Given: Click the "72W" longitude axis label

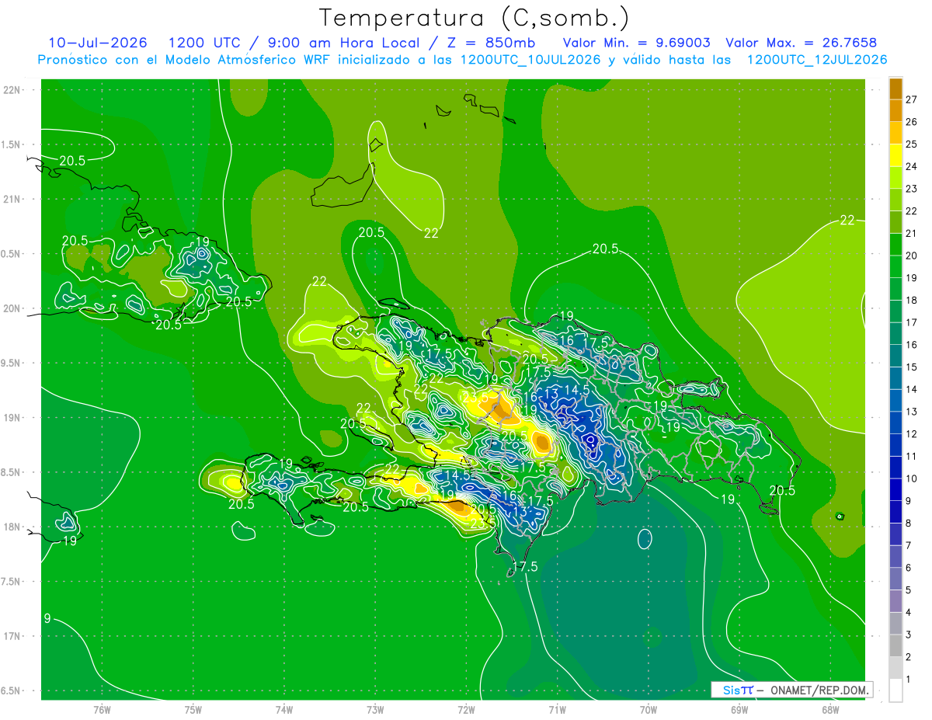Looking at the screenshot, I should (466, 710).
